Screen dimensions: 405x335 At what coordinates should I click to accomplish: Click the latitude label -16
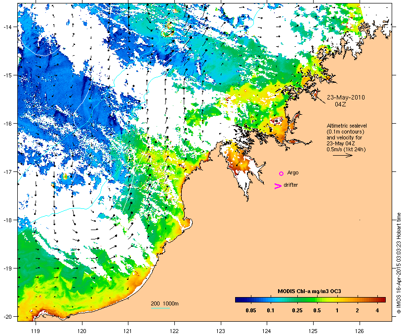7,124
